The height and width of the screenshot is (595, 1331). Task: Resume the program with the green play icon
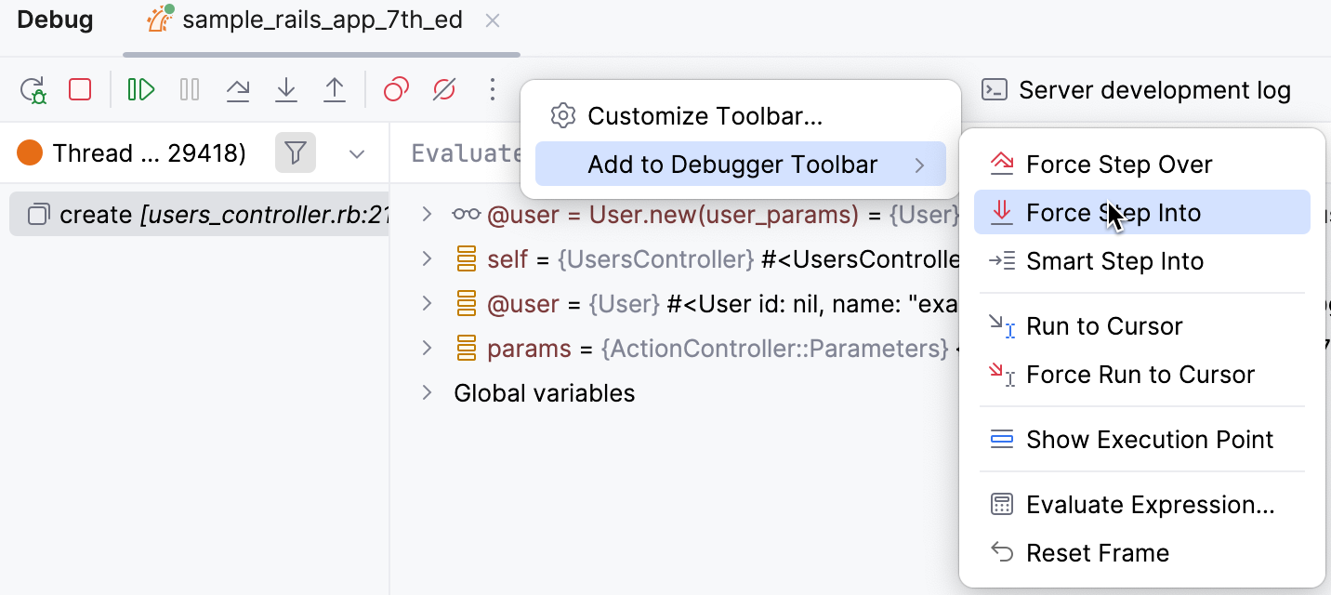(140, 89)
